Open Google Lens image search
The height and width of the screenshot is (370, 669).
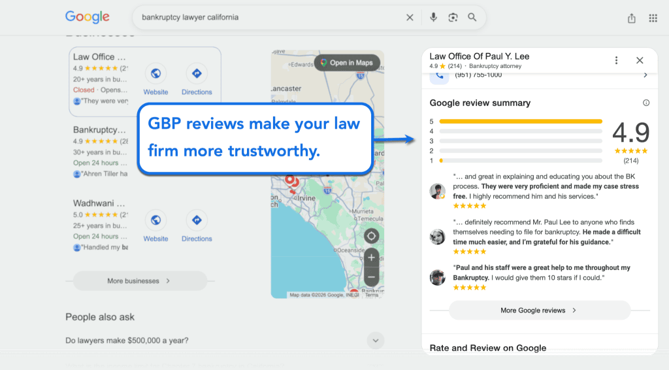point(453,18)
